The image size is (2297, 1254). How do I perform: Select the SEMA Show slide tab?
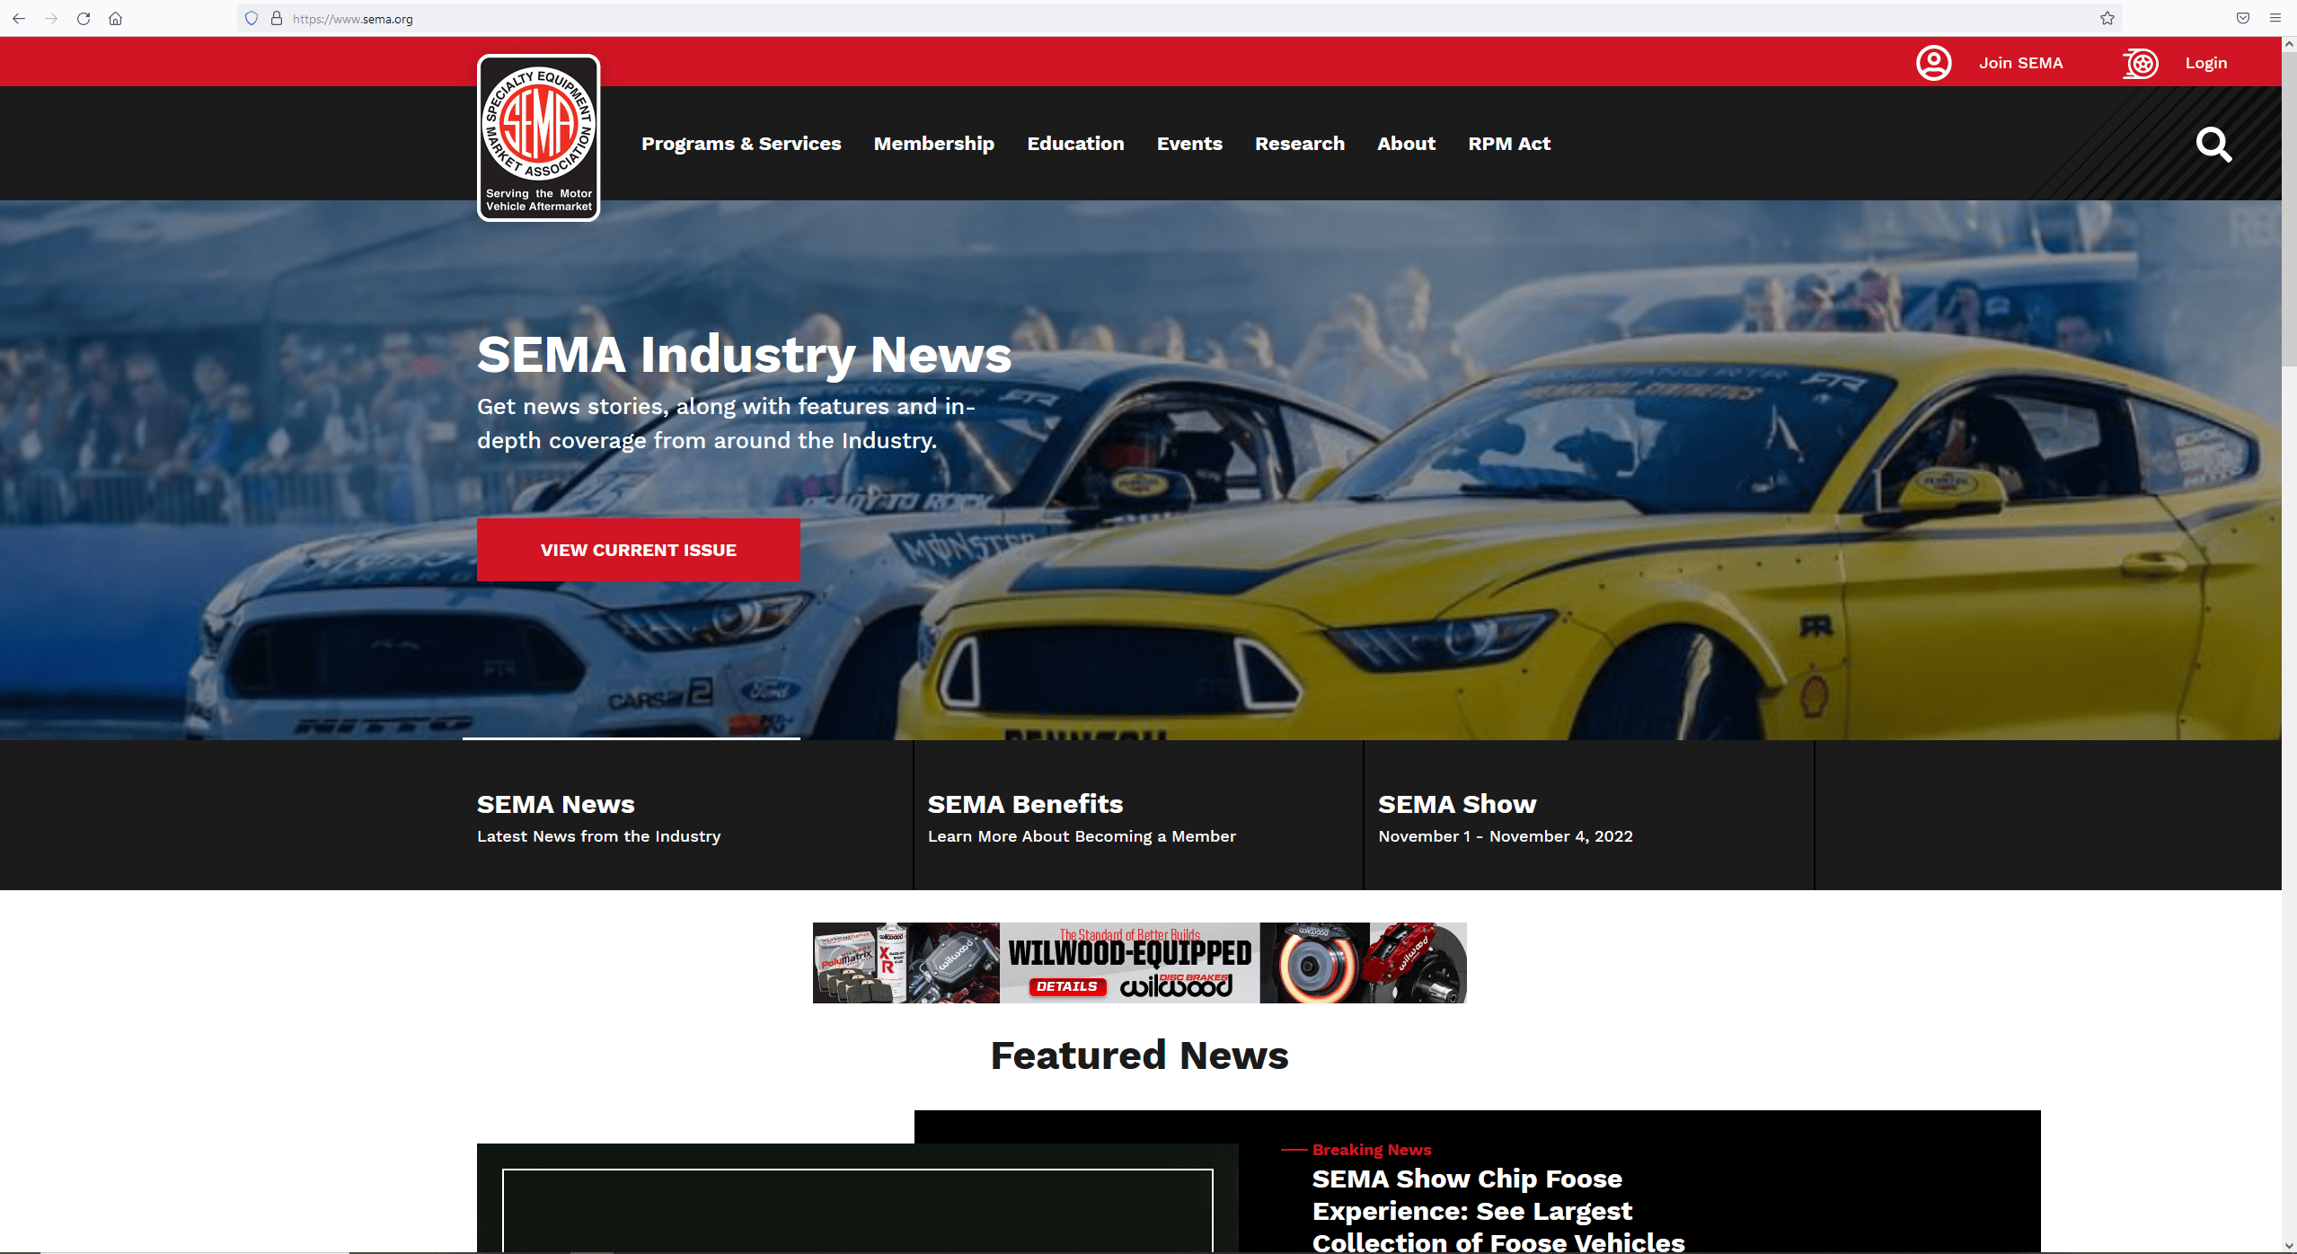[x=1589, y=816]
